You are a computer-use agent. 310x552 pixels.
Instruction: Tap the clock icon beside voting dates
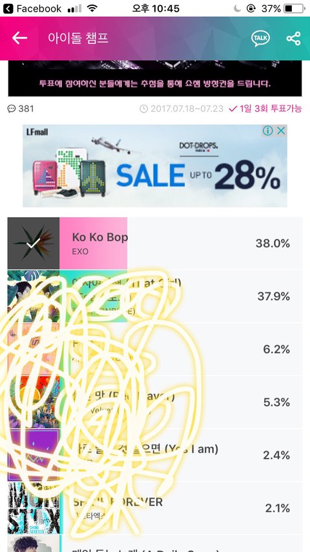143,109
